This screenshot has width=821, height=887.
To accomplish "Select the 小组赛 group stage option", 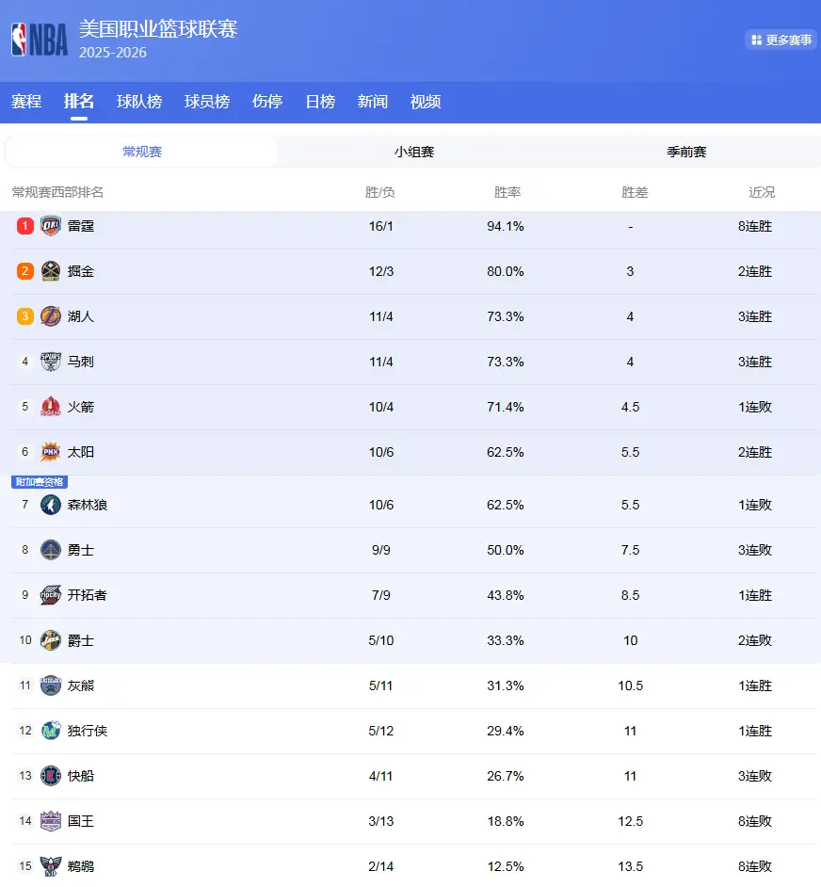I will tap(414, 152).
